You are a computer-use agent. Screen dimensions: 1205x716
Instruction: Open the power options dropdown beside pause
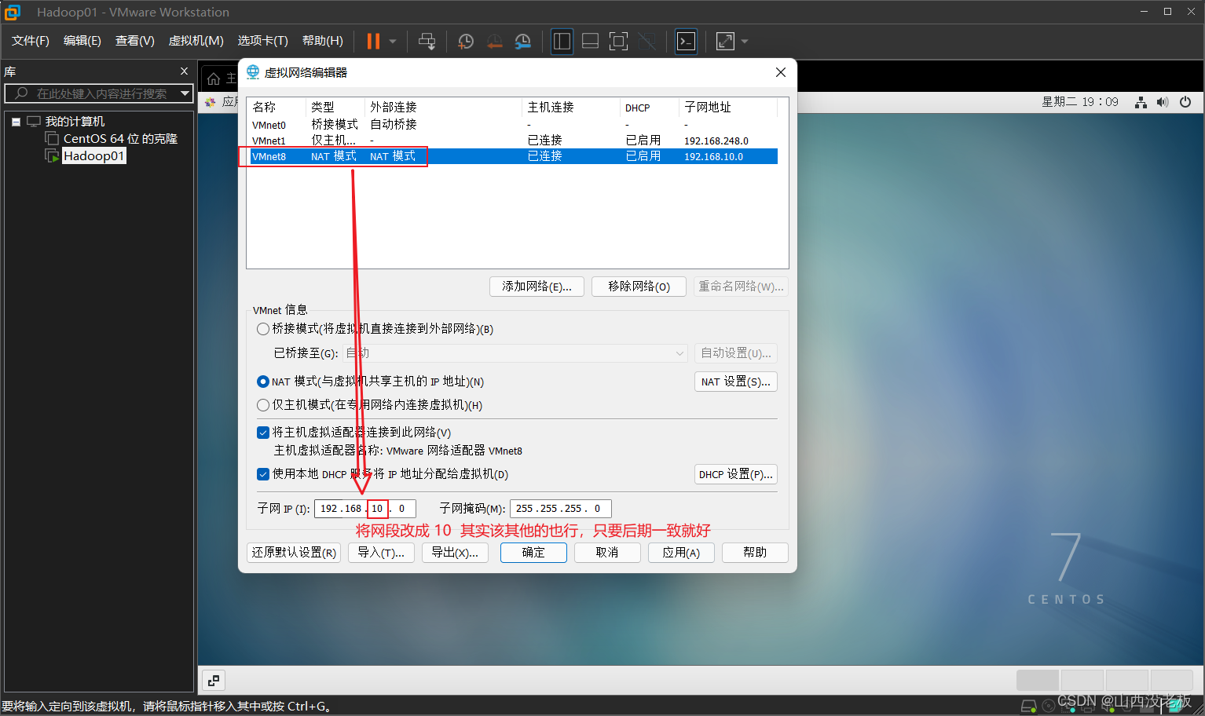(x=393, y=42)
